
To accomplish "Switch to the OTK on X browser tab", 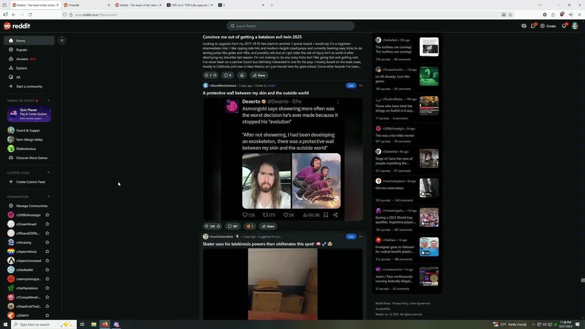I will pos(189,5).
